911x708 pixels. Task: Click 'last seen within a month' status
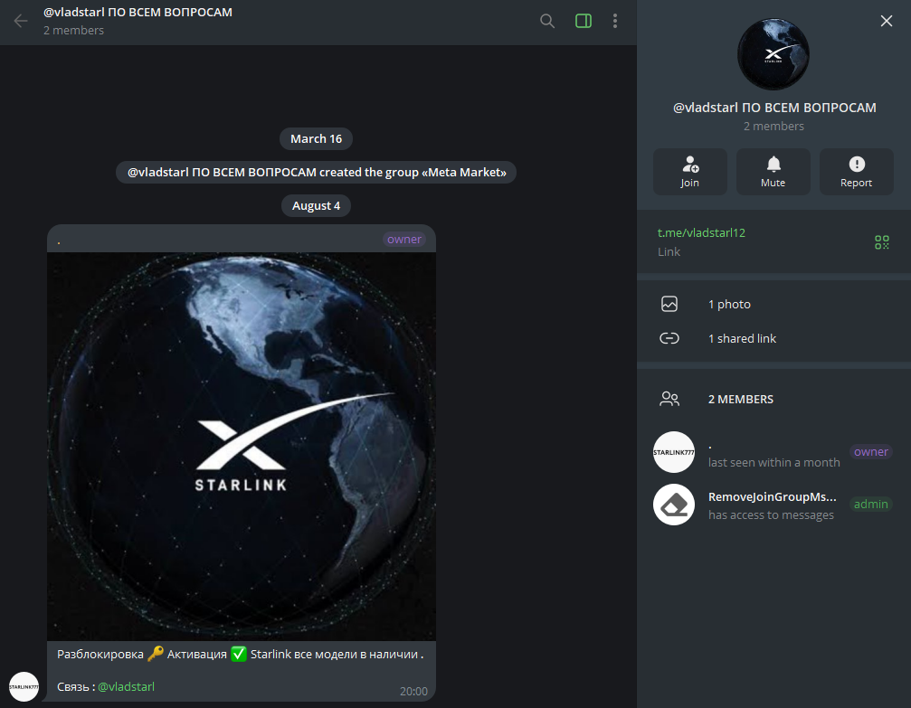tap(773, 462)
